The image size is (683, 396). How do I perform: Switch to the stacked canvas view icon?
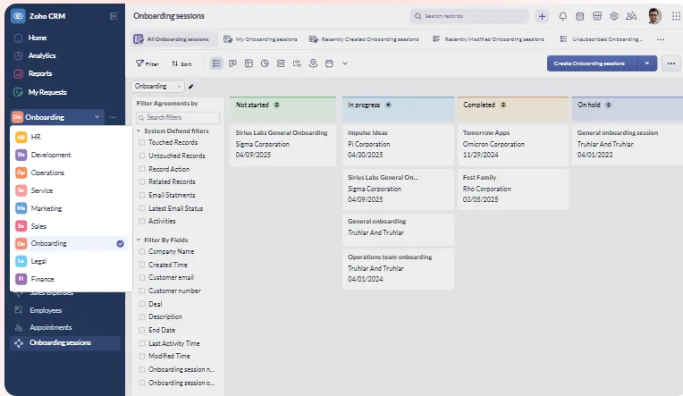click(281, 63)
